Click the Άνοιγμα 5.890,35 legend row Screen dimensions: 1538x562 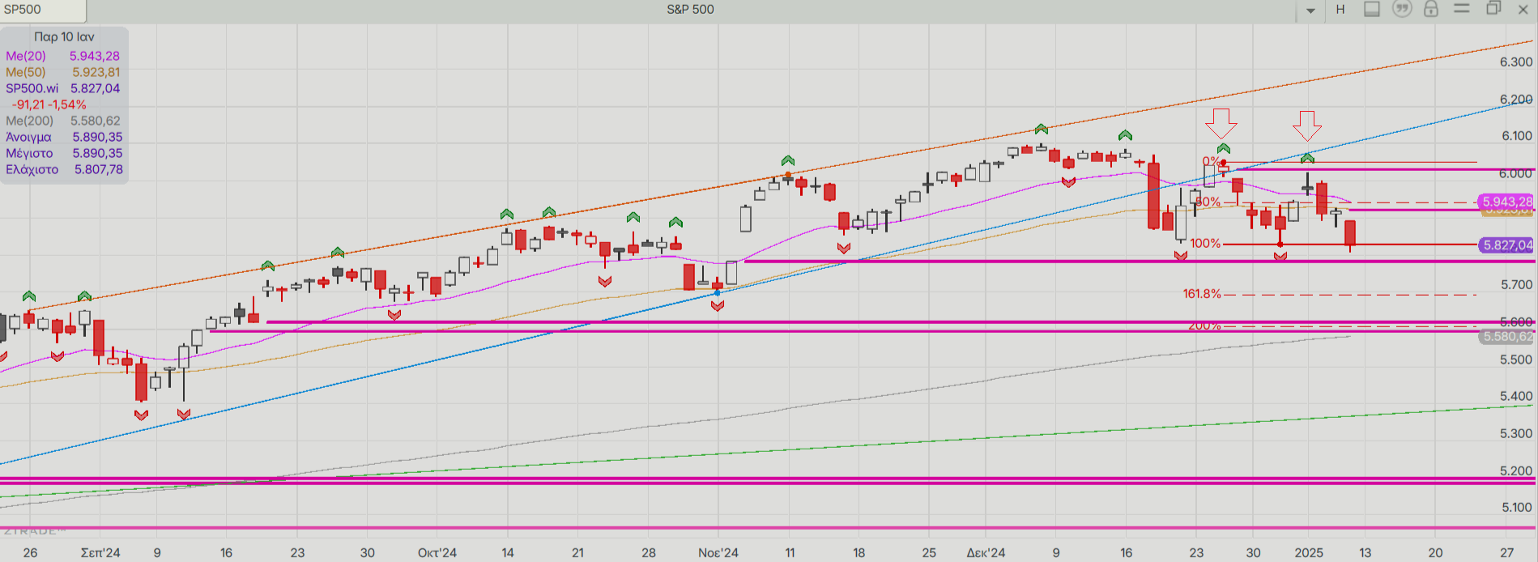click(64, 137)
